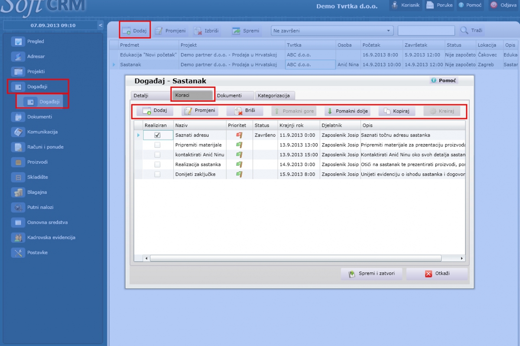The height and width of the screenshot is (346, 520).
Task: Click Promjeni in the main toolbar
Action: coord(171,31)
